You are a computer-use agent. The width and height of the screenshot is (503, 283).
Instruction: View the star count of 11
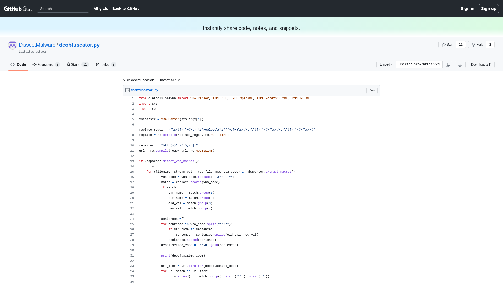[x=461, y=45]
